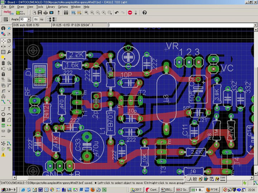Expand the Angle dropdown arrow
The image size is (258, 193).
pyautogui.click(x=29, y=19)
